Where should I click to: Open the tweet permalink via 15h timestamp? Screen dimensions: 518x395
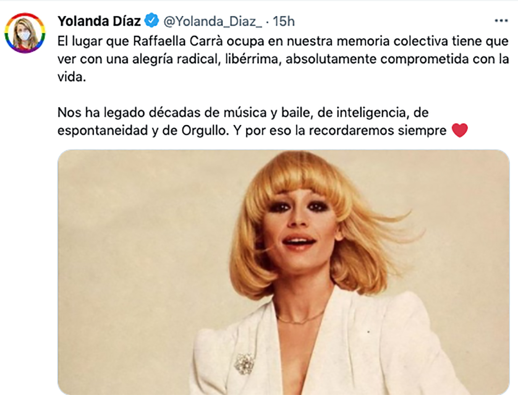pyautogui.click(x=283, y=21)
